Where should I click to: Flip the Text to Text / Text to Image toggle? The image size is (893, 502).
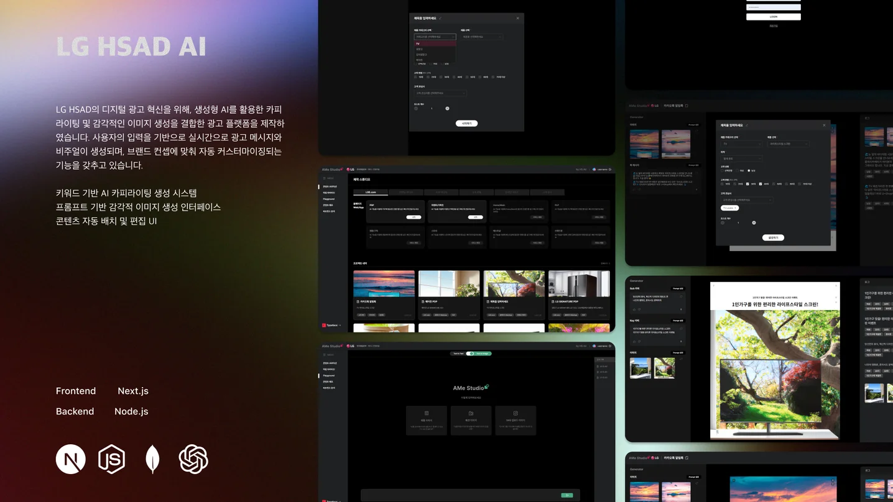471,354
